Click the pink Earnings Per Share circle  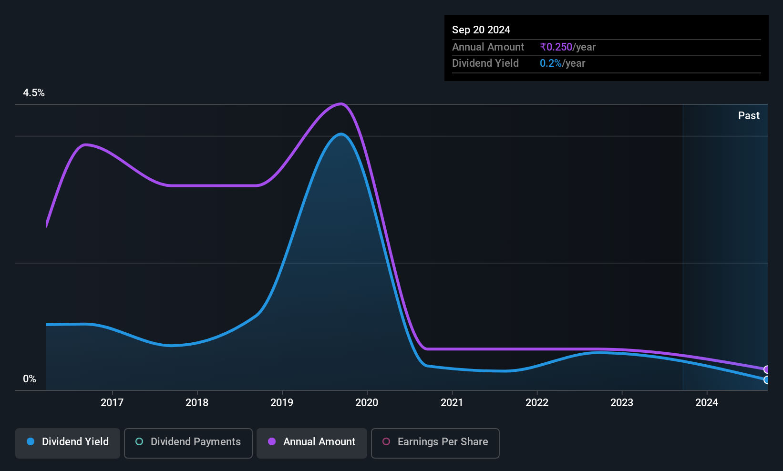[386, 441]
